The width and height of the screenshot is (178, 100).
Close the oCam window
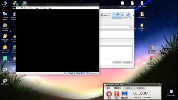tap(160, 84)
